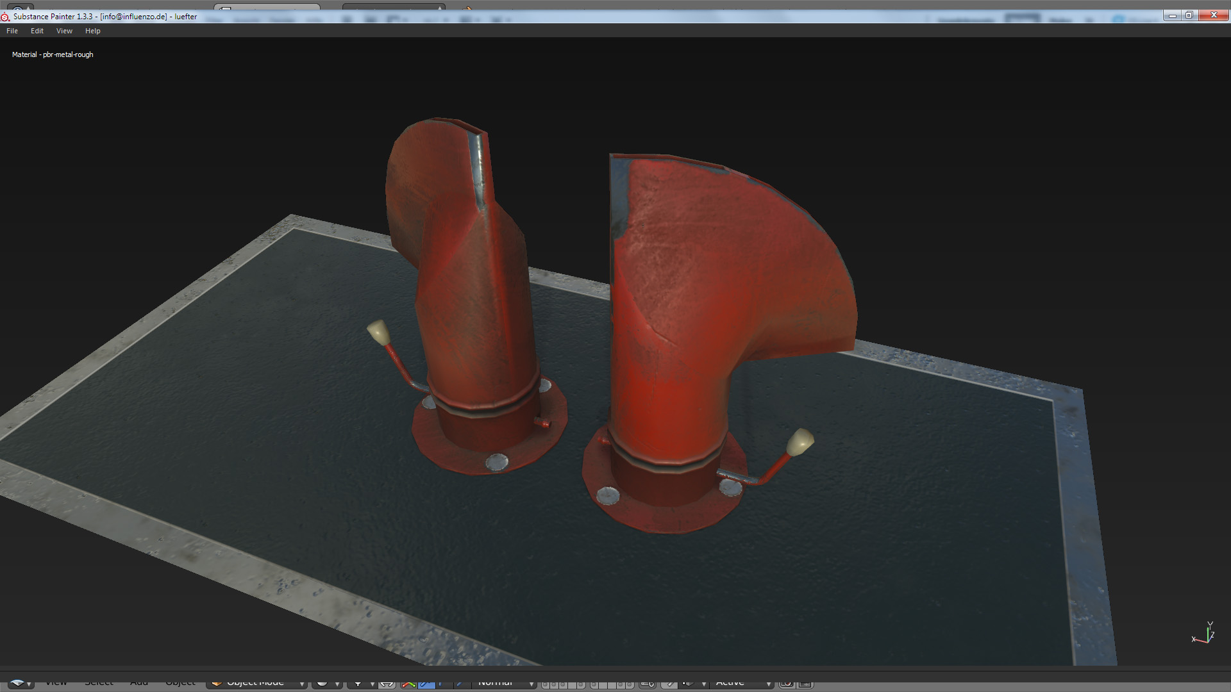Open the editor type selector at bottom-left
Screen dimensions: 1231x692
tap(21, 684)
